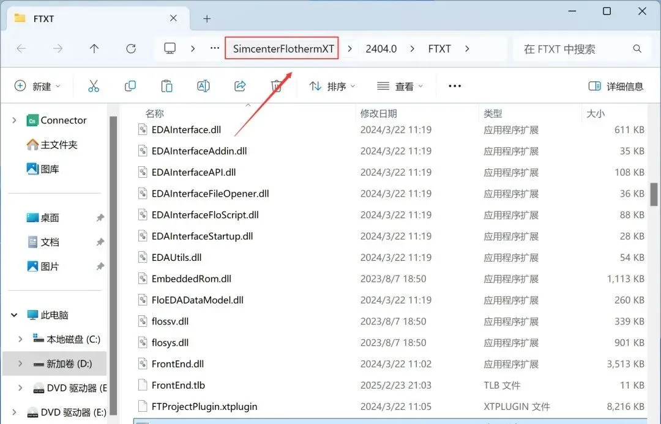661x424 pixels.
Task: Sort by the 名称 column header
Action: click(155, 113)
